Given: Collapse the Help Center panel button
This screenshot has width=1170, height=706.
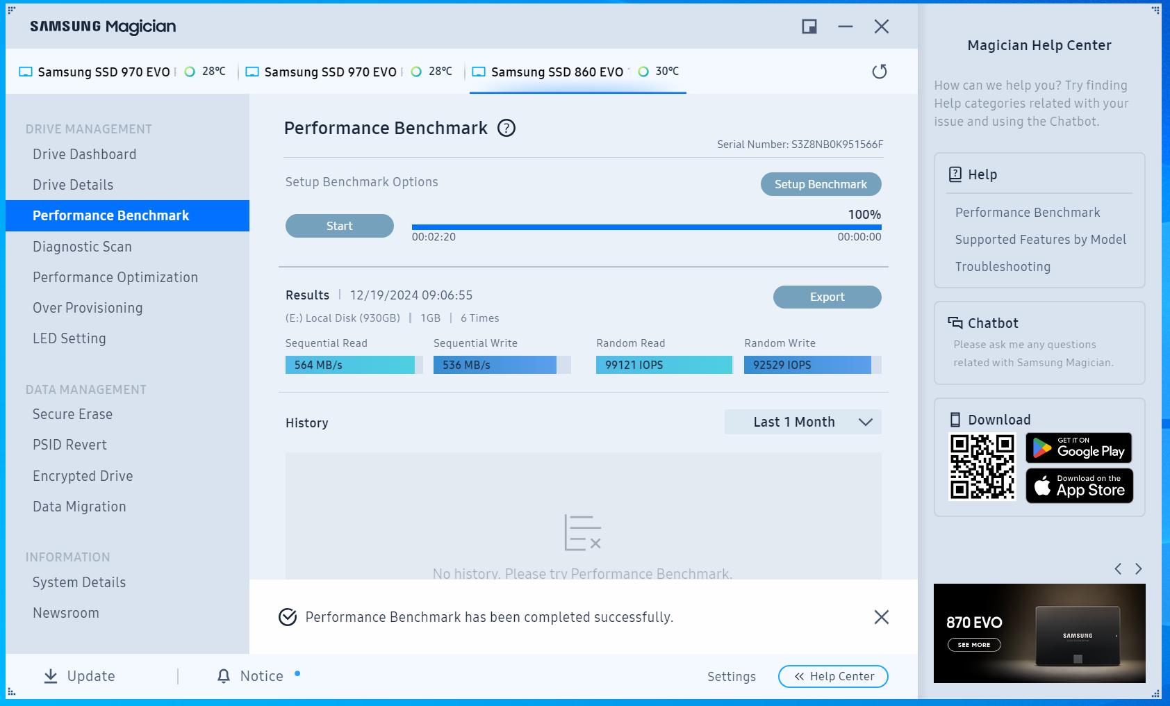Looking at the screenshot, I should 833,676.
